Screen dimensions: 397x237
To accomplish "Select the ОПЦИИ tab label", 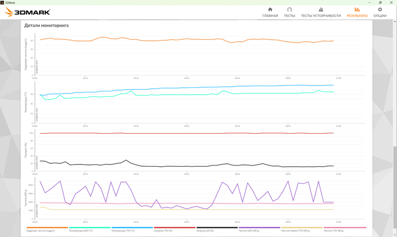I will tap(380, 16).
